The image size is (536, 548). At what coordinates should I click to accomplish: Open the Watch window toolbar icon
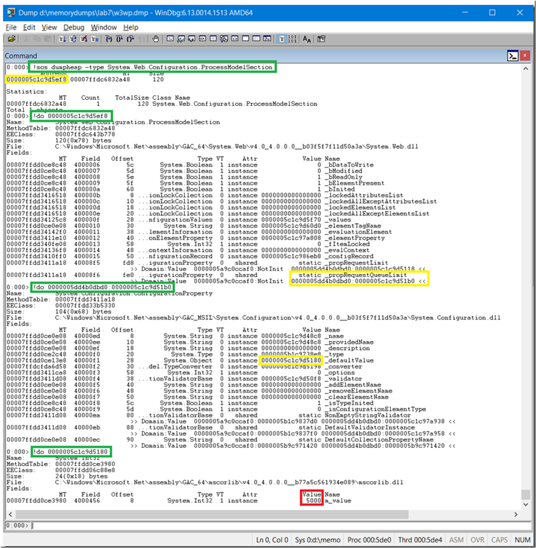[x=181, y=39]
